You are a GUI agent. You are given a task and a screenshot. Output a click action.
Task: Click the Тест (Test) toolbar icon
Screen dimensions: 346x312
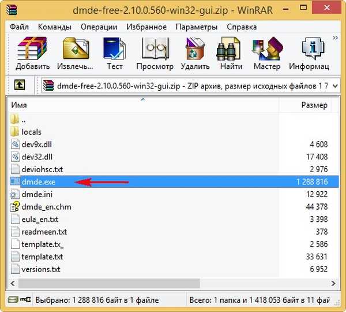(x=115, y=49)
